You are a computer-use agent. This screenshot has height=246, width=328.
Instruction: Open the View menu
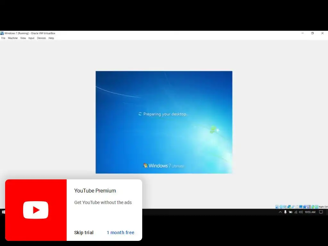23,38
